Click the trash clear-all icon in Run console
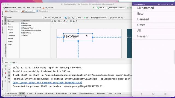 (9, 82)
